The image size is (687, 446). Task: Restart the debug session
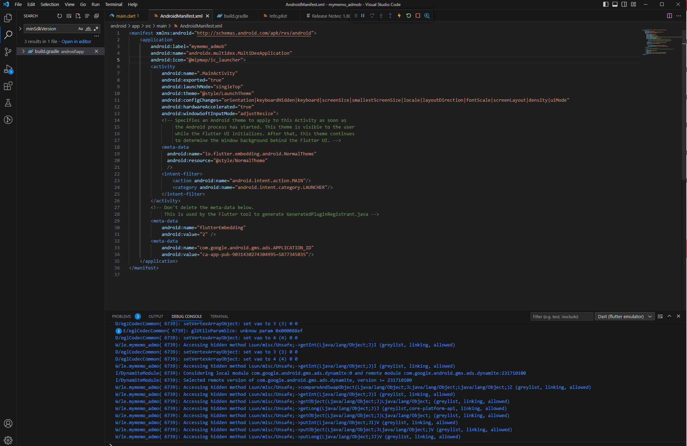pyautogui.click(x=409, y=16)
